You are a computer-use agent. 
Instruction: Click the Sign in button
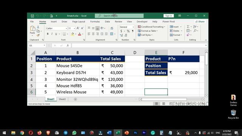pos(169,16)
